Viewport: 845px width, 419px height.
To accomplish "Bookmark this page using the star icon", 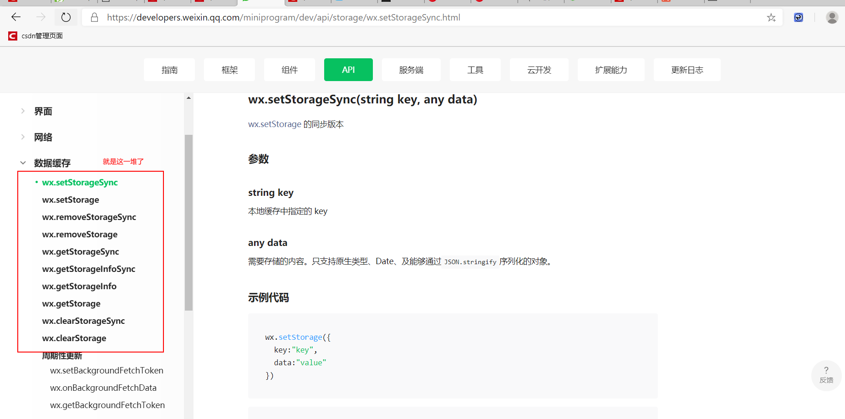I will tap(771, 17).
